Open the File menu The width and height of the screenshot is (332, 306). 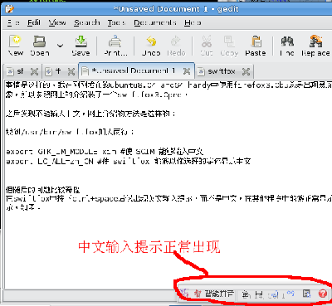[13, 22]
